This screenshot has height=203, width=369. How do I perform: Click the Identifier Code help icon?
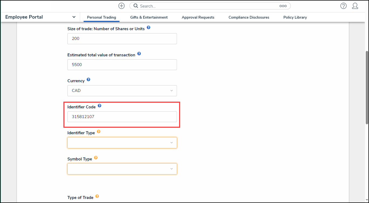(99, 106)
